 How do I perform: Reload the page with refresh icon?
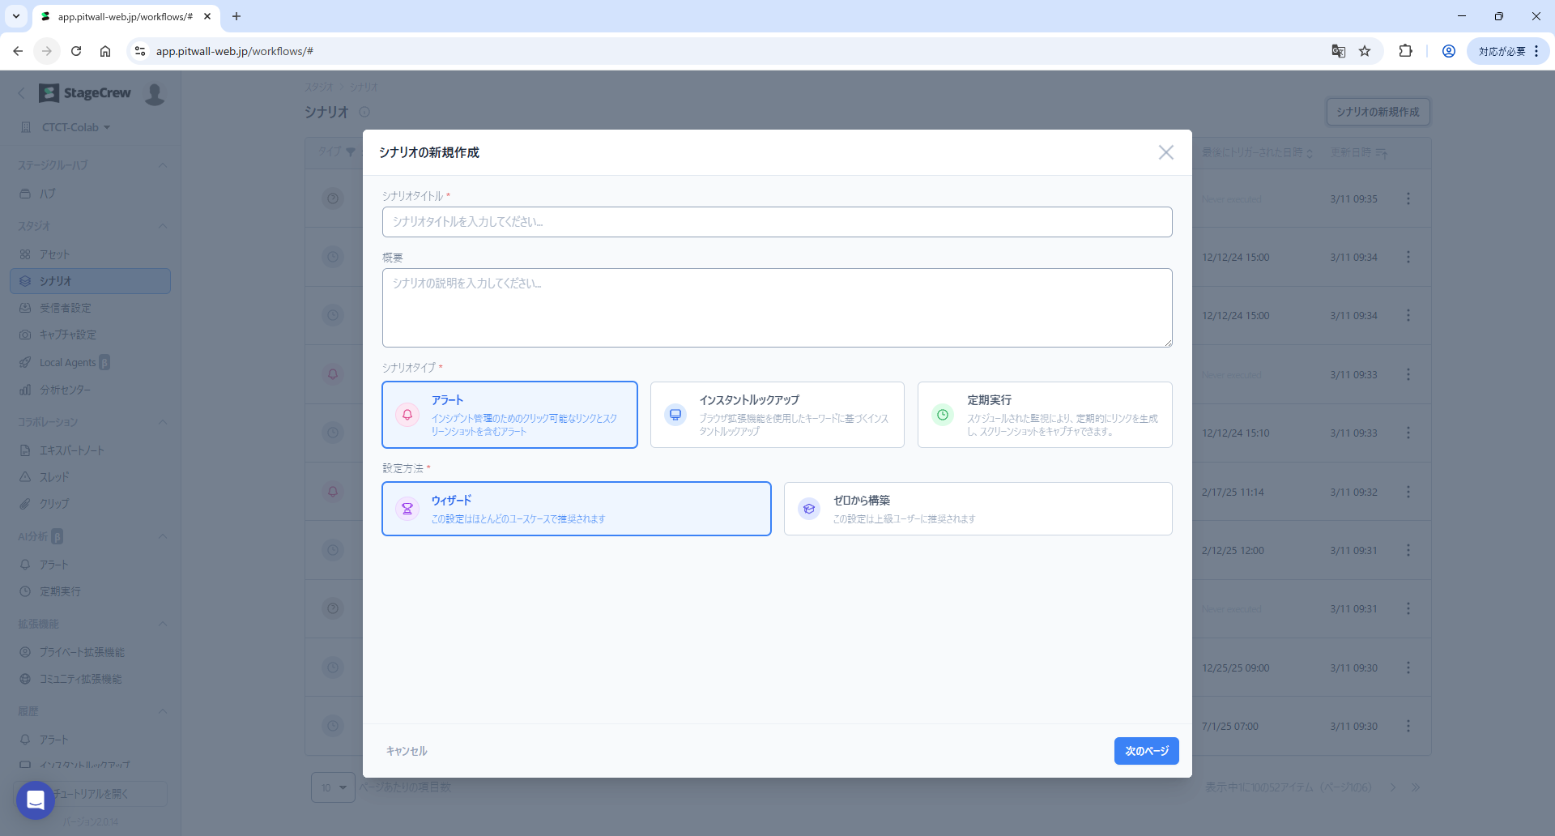(76, 51)
